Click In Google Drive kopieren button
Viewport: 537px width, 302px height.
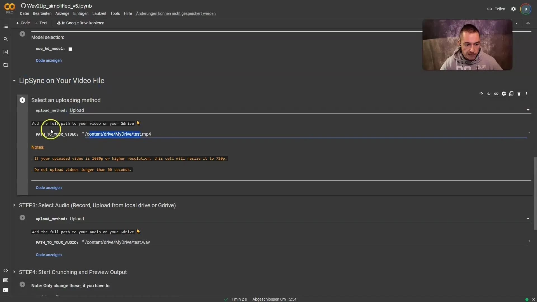point(81,23)
